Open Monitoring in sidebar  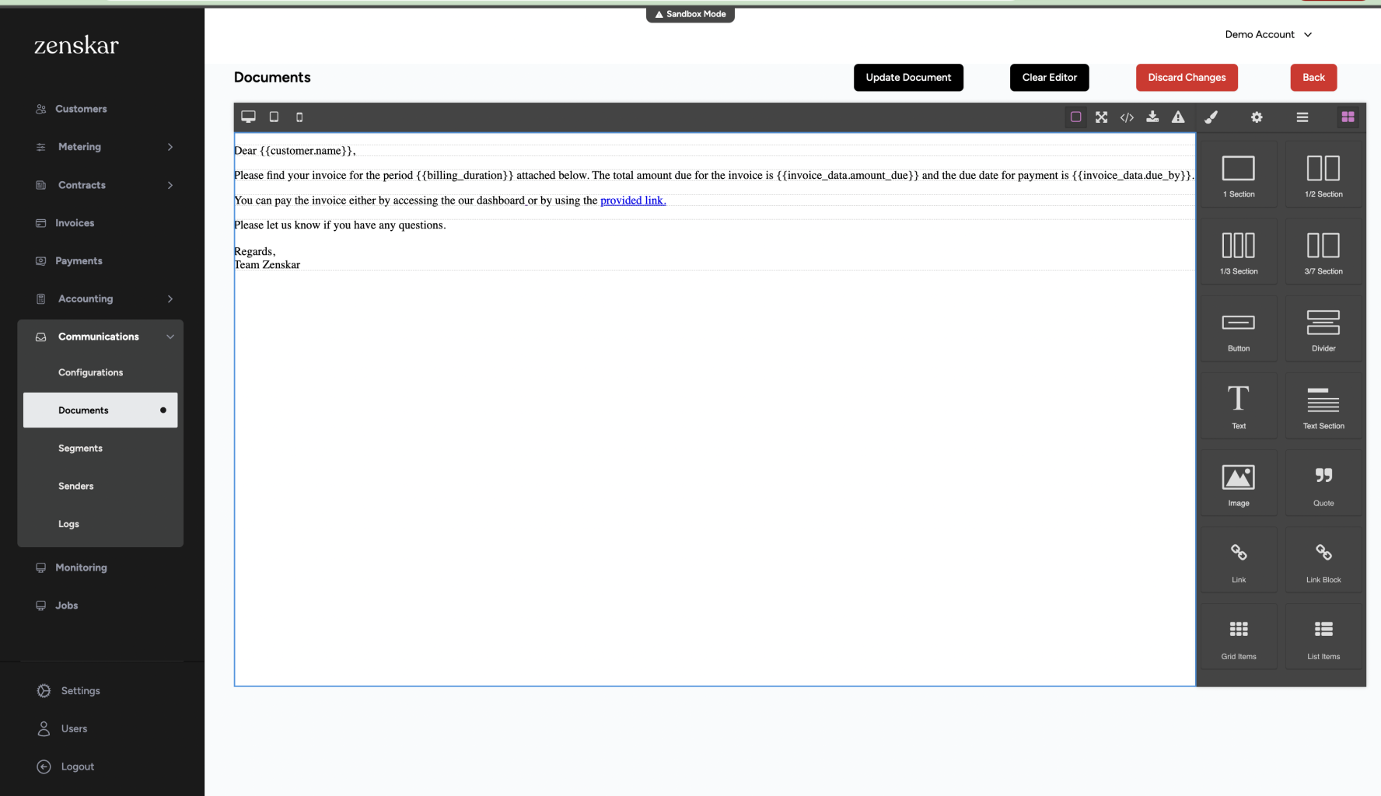(x=81, y=567)
